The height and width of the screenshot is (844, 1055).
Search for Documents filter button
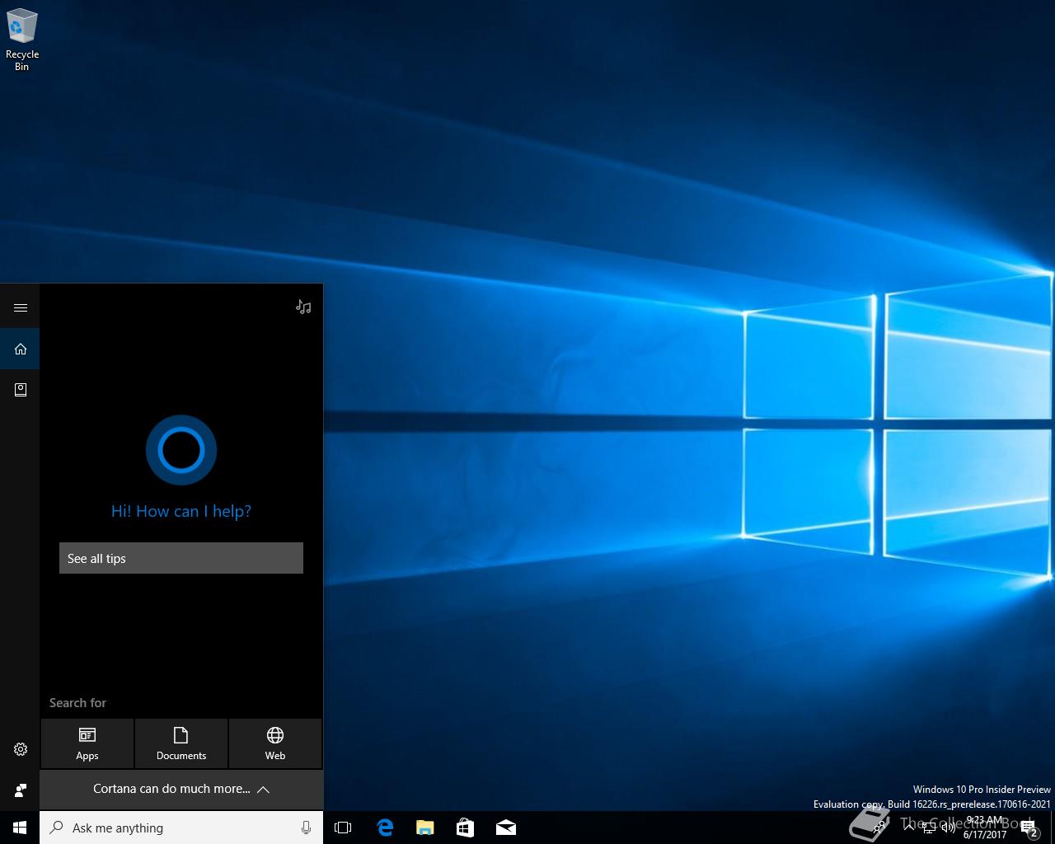181,743
